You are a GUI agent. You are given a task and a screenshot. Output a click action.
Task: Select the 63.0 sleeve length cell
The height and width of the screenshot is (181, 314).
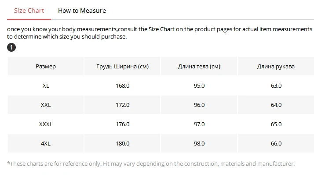pyautogui.click(x=276, y=85)
